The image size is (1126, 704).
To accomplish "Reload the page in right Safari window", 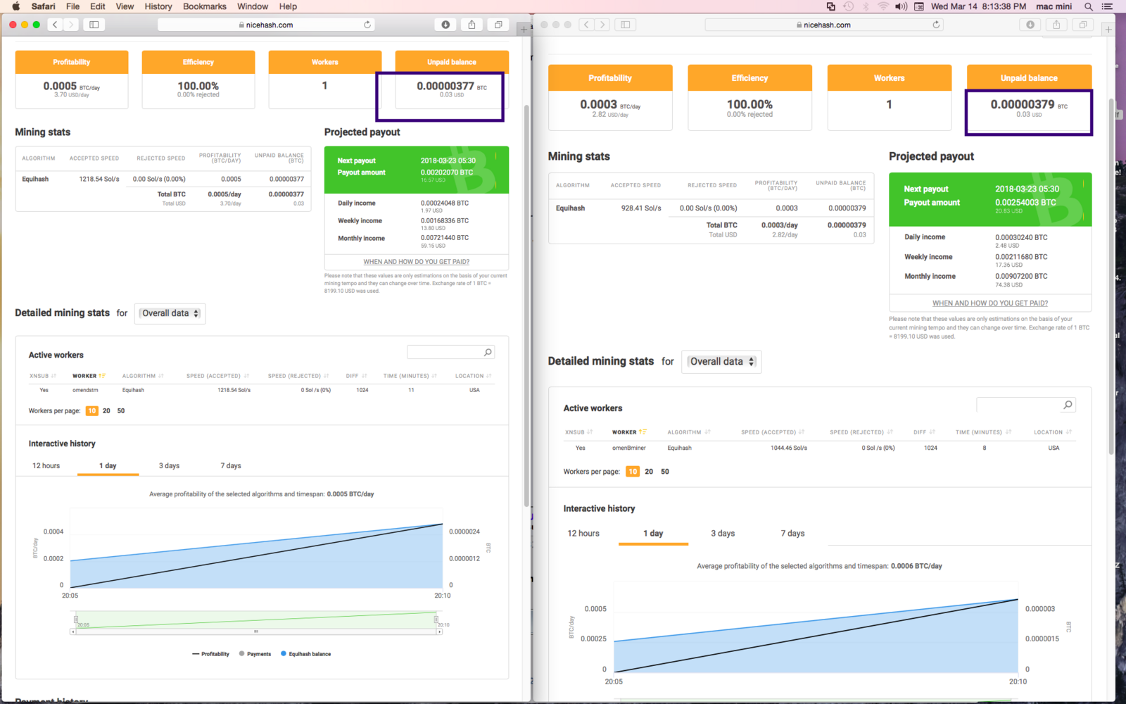I will point(936,25).
